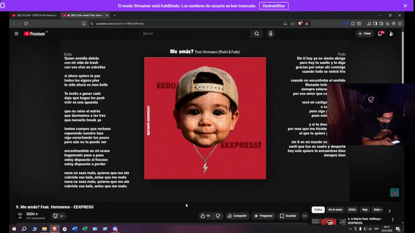This screenshot has width=415, height=233.
Task: Open the A Marte Feat. Hellboys thumbnail
Action: click(329, 221)
